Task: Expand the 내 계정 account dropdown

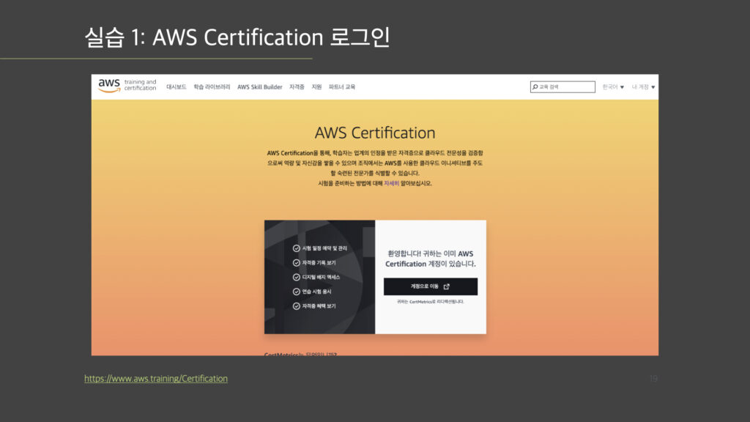Action: tap(643, 87)
